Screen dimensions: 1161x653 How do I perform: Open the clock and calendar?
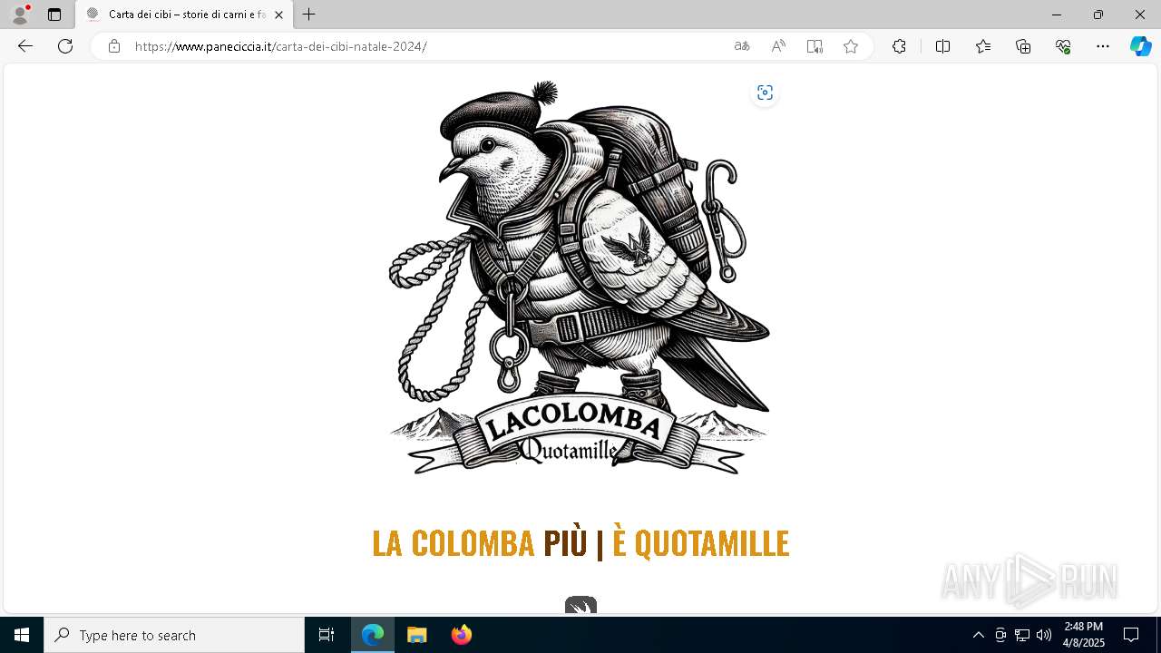(x=1084, y=635)
